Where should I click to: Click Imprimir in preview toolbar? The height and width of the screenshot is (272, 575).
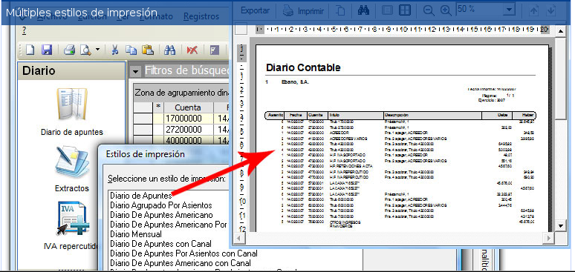point(303,11)
